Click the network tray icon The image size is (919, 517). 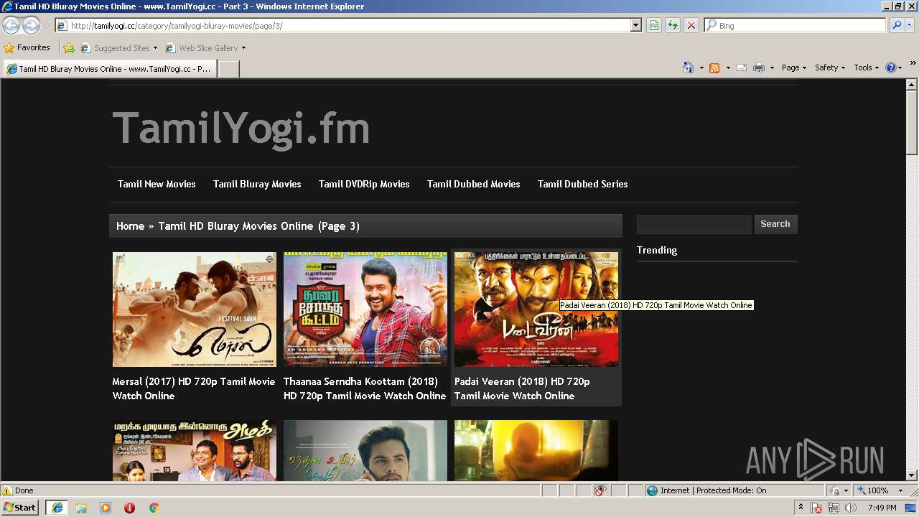(834, 508)
